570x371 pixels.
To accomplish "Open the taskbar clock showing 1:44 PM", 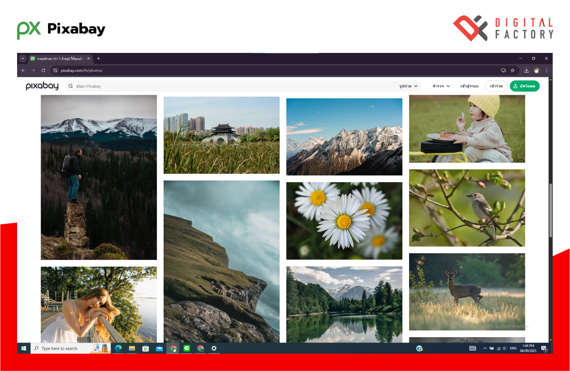I will click(x=528, y=348).
